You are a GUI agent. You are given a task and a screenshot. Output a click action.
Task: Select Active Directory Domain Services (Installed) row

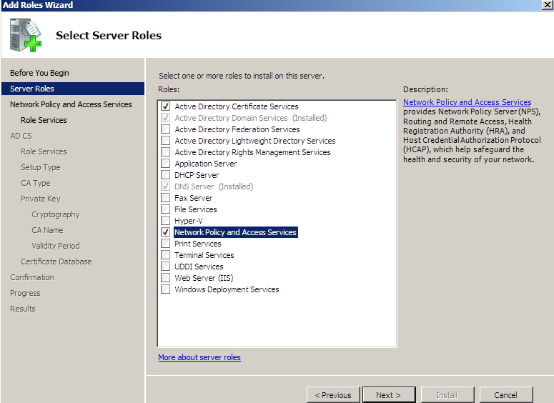coord(251,118)
